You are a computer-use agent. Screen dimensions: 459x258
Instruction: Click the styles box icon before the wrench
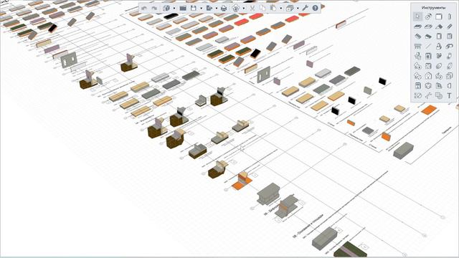[290, 8]
